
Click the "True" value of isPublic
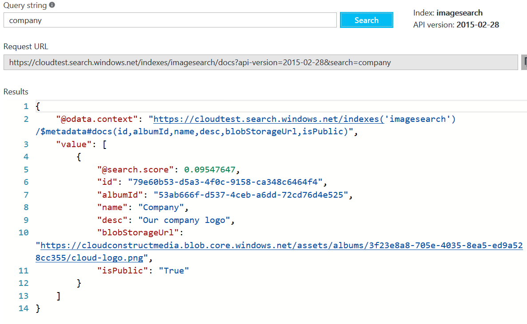pos(174,270)
